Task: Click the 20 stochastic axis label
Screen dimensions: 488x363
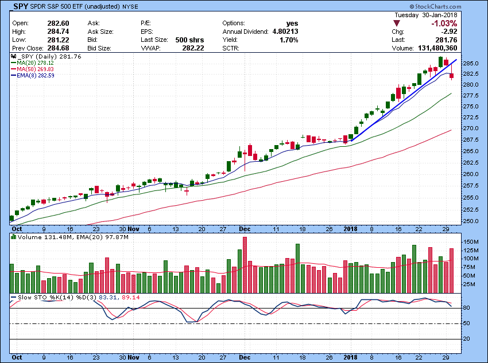Action: click(x=466, y=339)
